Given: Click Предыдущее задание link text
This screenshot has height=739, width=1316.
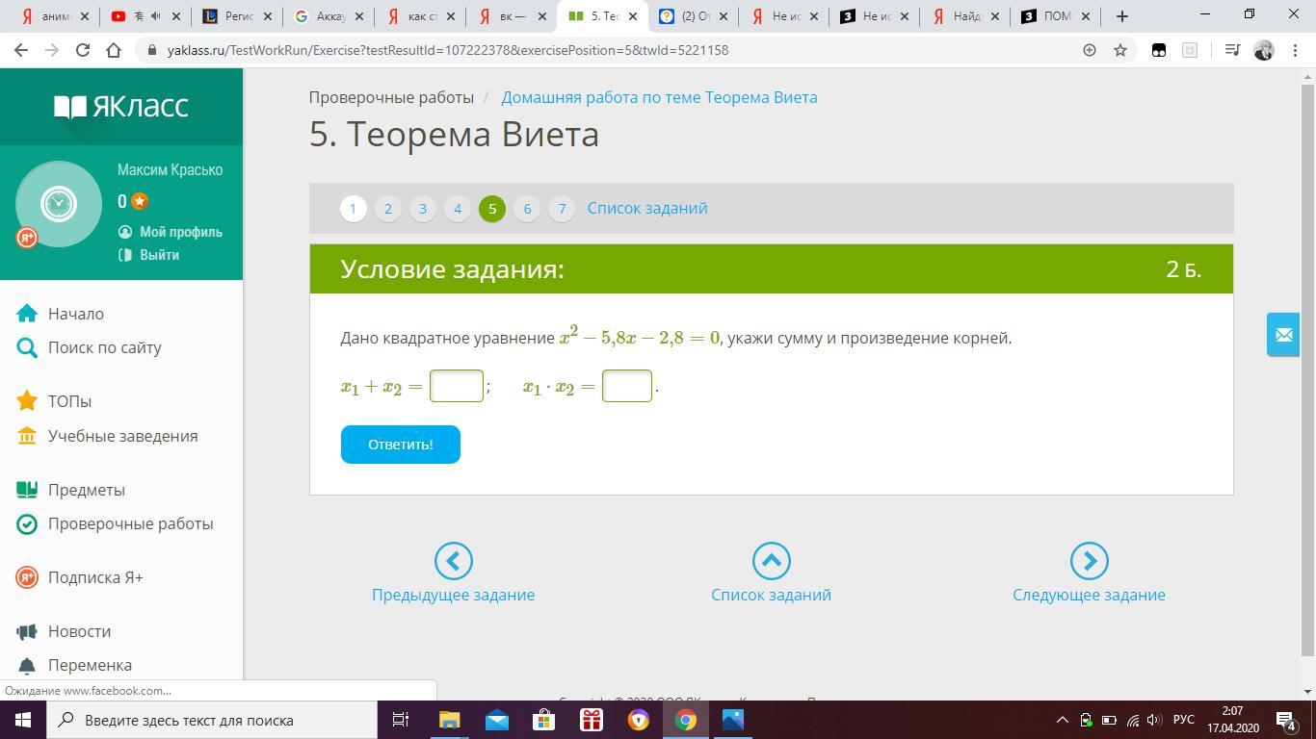Looking at the screenshot, I should point(453,595).
